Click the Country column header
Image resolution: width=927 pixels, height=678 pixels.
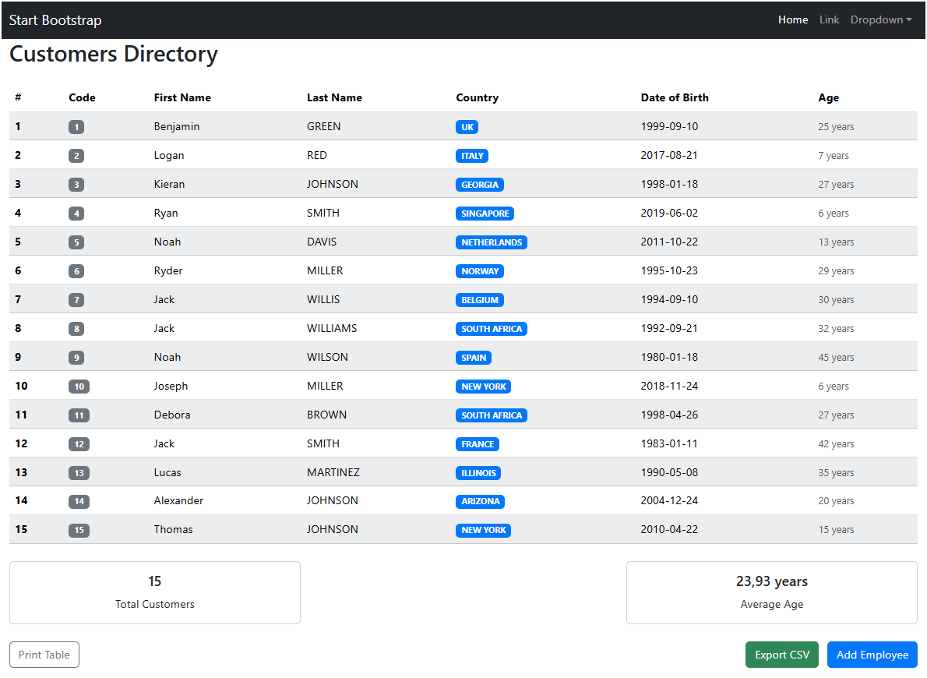[x=477, y=97]
